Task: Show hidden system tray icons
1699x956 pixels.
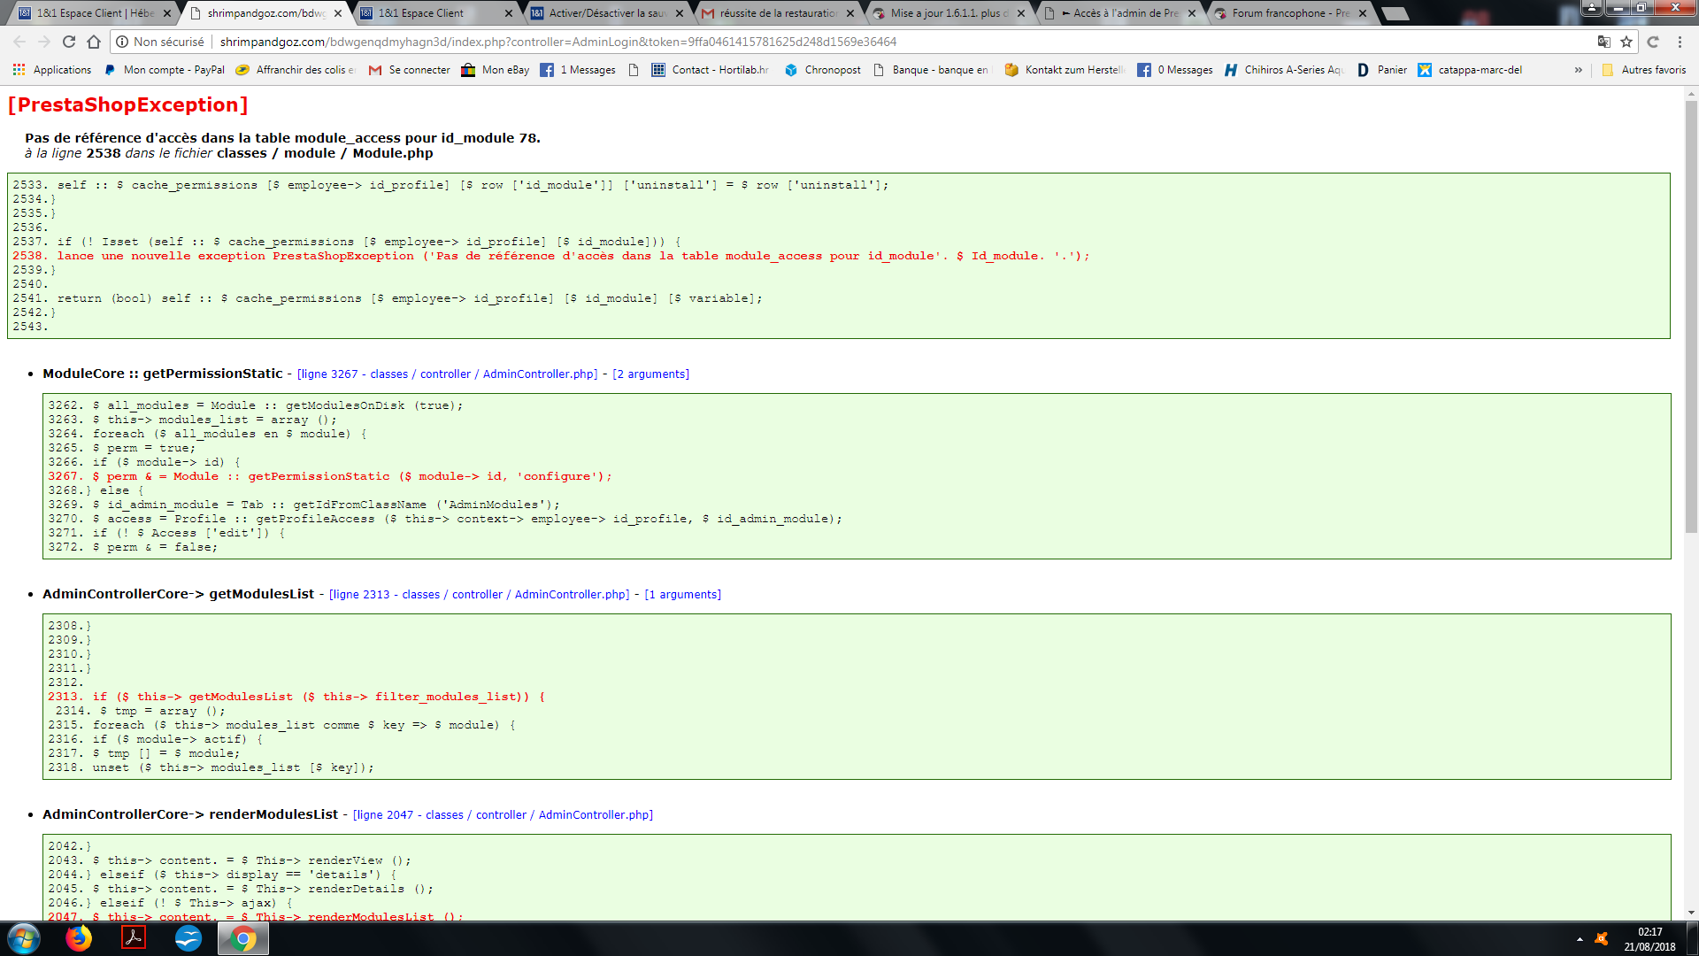Action: pyautogui.click(x=1580, y=939)
